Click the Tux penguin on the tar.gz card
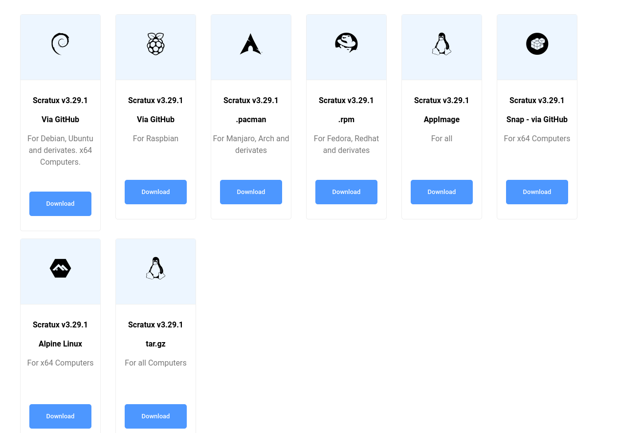618x433 pixels. (155, 268)
